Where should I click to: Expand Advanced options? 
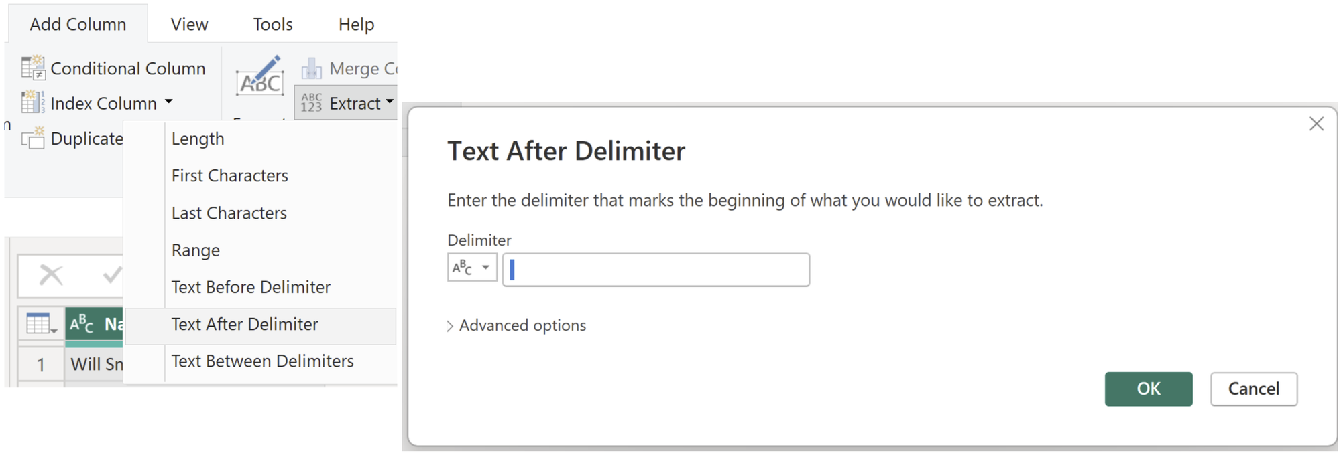[x=516, y=325]
